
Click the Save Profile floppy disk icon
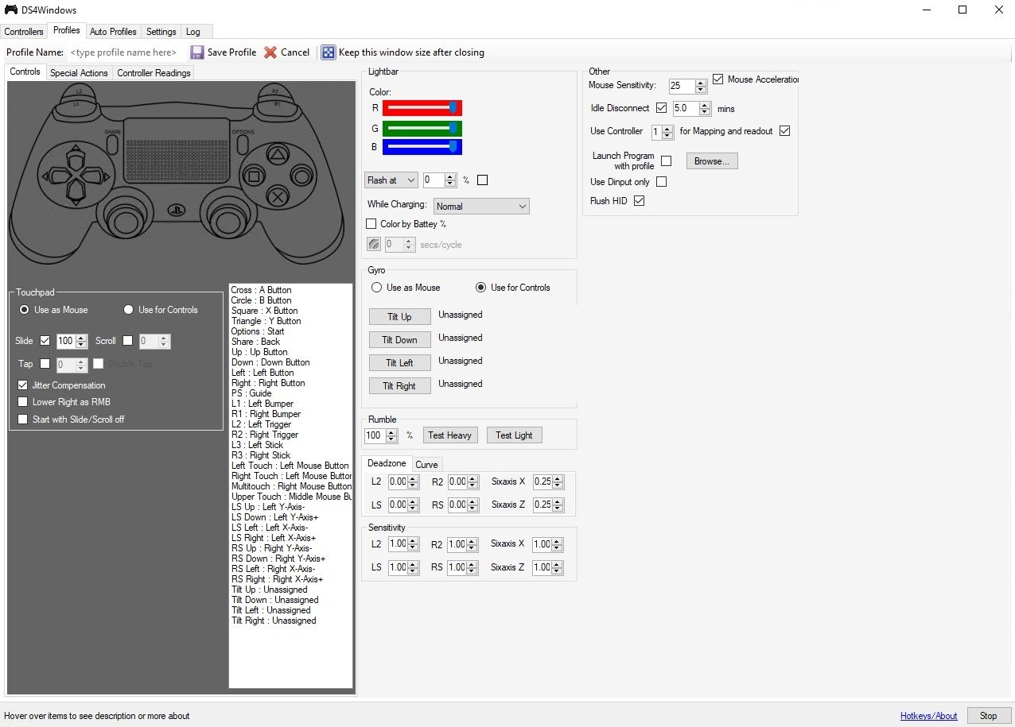197,52
